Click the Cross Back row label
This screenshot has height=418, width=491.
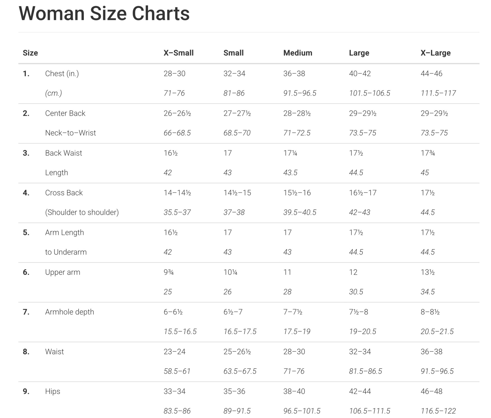64,193
